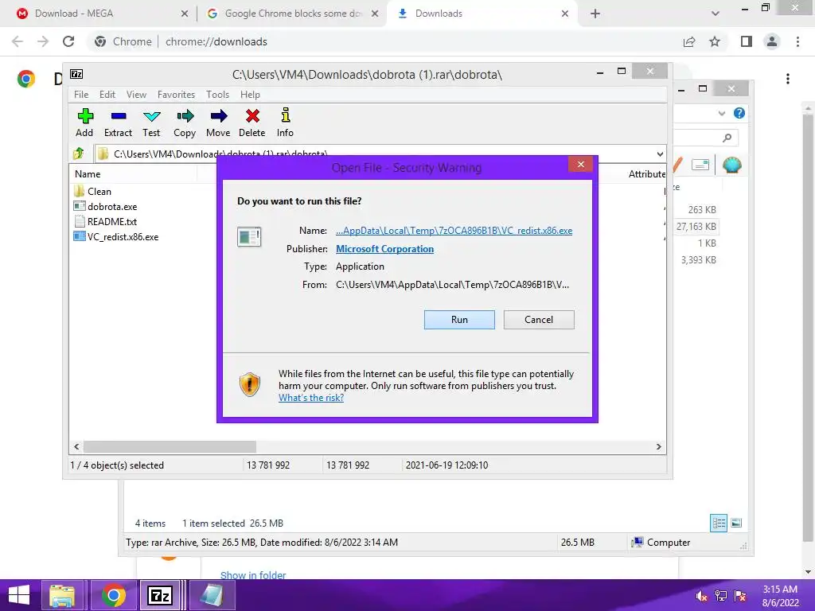Open the Edit menu
Screen dimensions: 815x611
pyautogui.click(x=107, y=95)
